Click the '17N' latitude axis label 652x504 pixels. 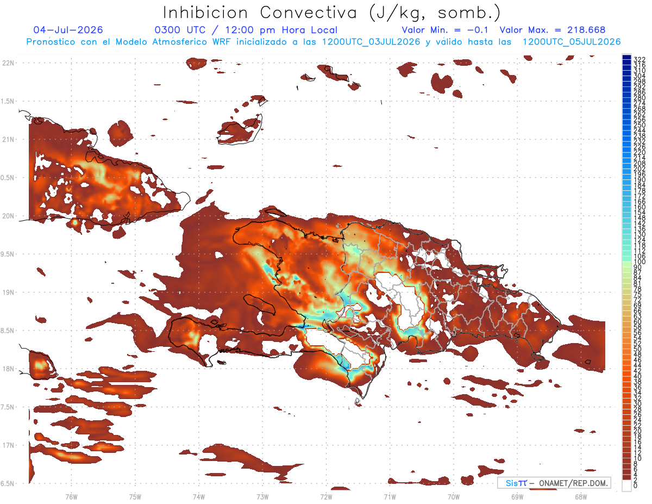pyautogui.click(x=9, y=446)
